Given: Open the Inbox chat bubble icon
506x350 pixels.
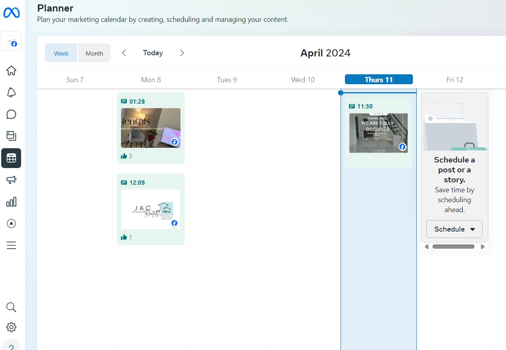Looking at the screenshot, I should tap(12, 114).
